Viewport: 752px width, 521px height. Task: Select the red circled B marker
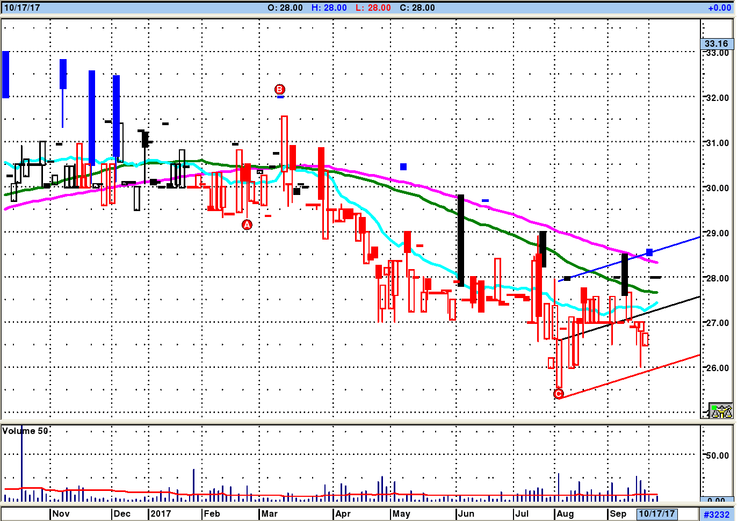tap(280, 89)
